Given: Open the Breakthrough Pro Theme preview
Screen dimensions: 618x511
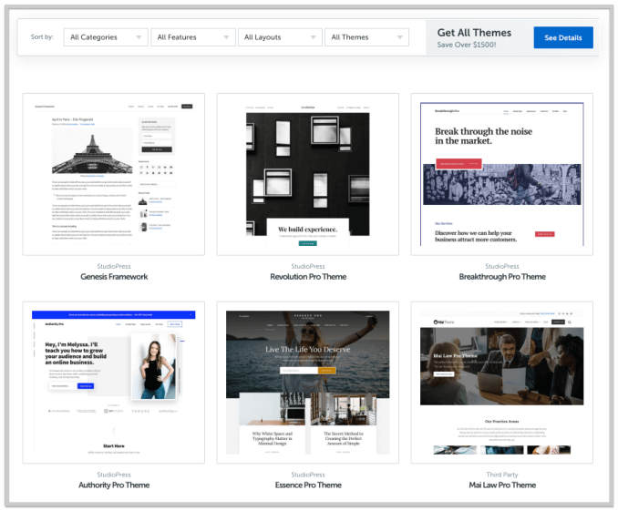Looking at the screenshot, I should click(502, 174).
